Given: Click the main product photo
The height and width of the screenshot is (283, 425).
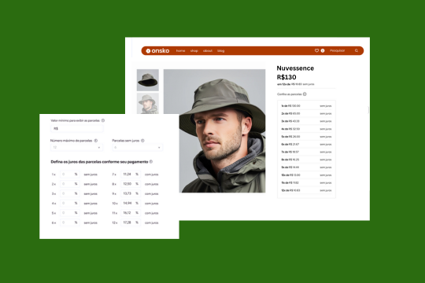Looking at the screenshot, I should (x=214, y=130).
